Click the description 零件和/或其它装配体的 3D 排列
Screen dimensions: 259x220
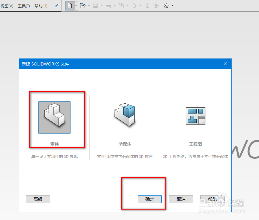pos(125,156)
